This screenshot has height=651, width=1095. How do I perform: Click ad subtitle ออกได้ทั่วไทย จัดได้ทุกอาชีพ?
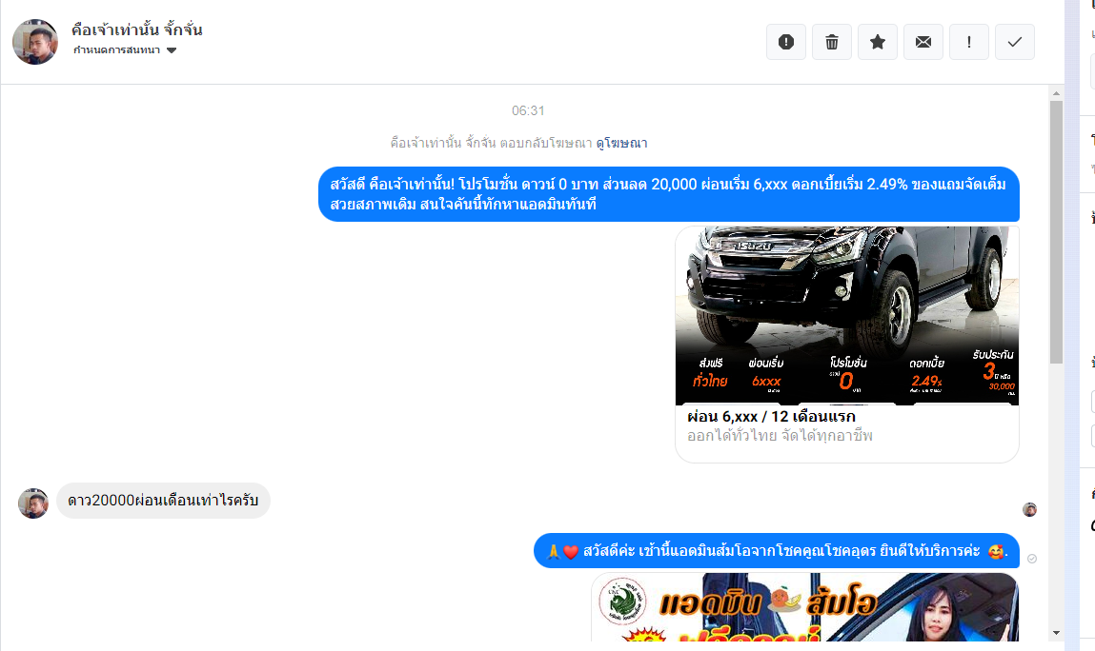tap(781, 436)
